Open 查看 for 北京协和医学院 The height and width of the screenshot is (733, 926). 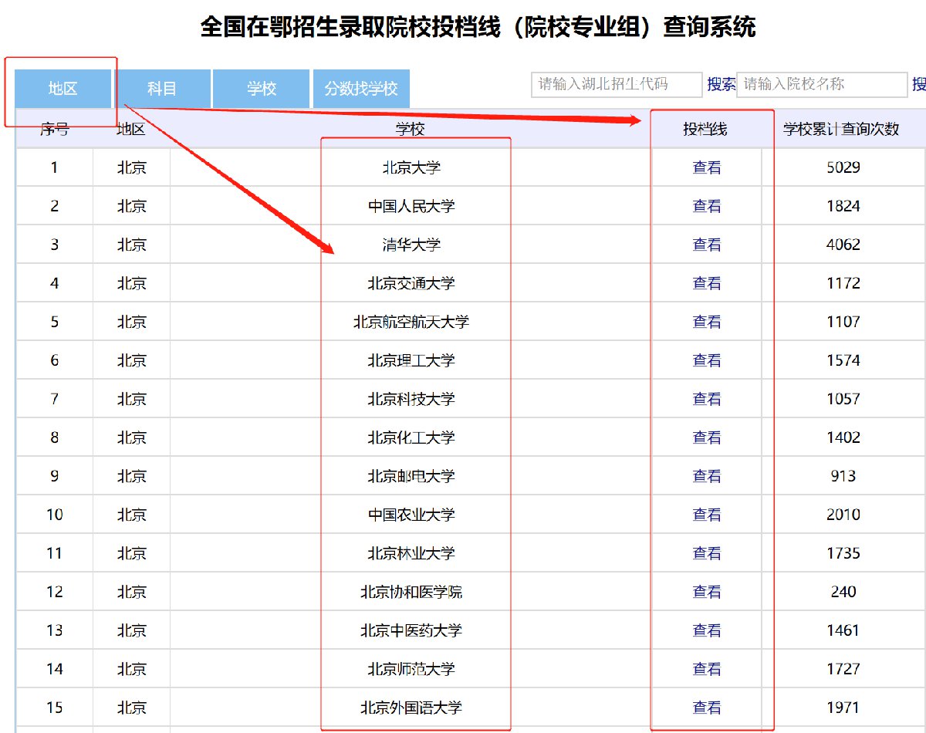point(706,592)
